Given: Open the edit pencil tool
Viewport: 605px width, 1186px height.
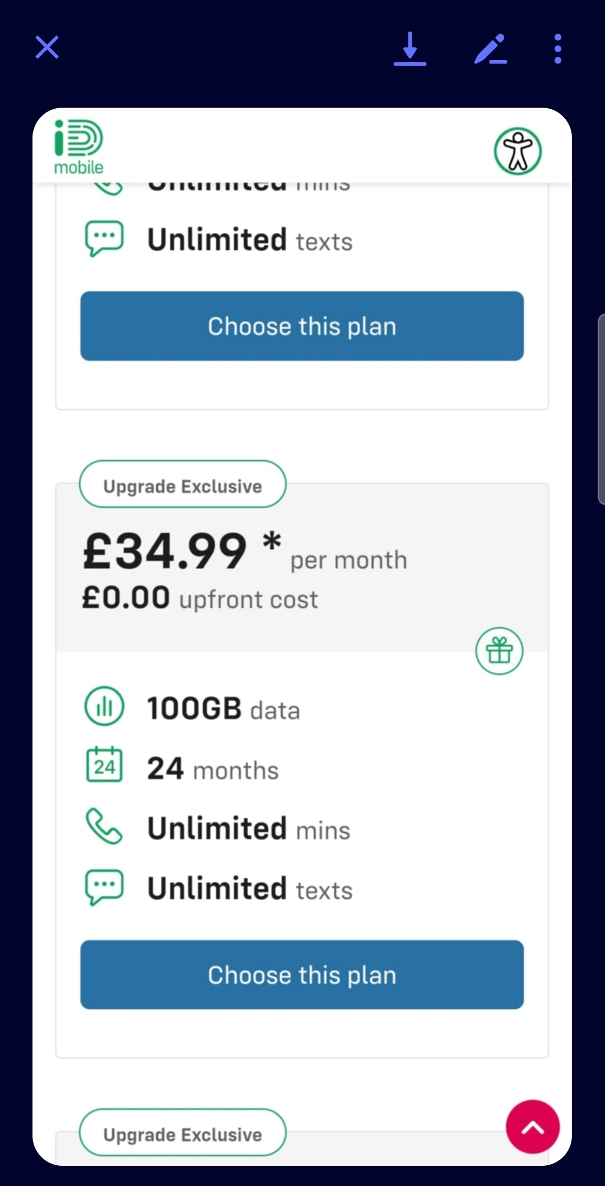Looking at the screenshot, I should click(491, 49).
